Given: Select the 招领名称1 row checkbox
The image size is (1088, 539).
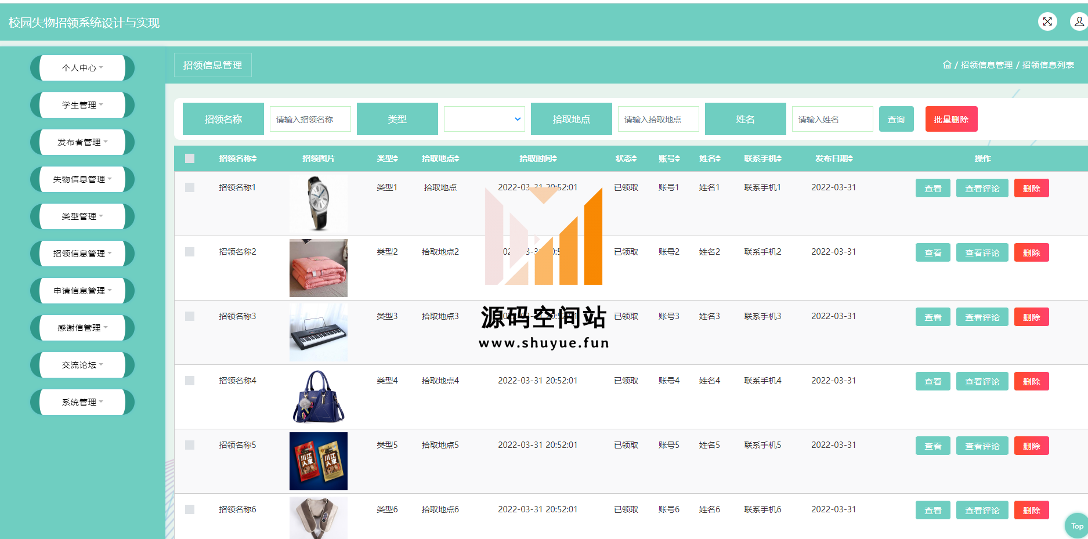Looking at the screenshot, I should pos(190,187).
